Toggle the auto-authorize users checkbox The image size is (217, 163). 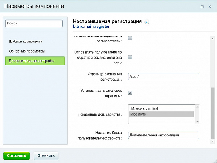(130, 38)
